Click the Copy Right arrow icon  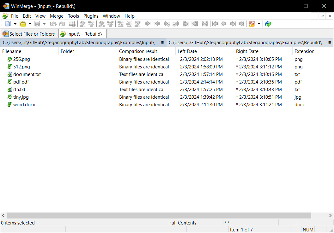(x=148, y=24)
